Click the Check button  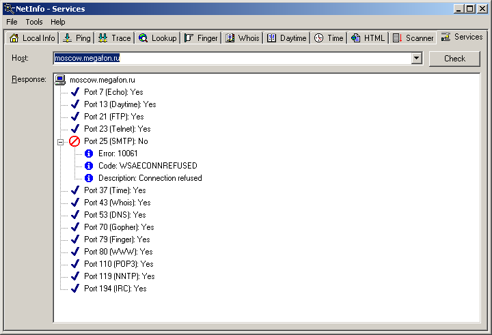tap(454, 59)
